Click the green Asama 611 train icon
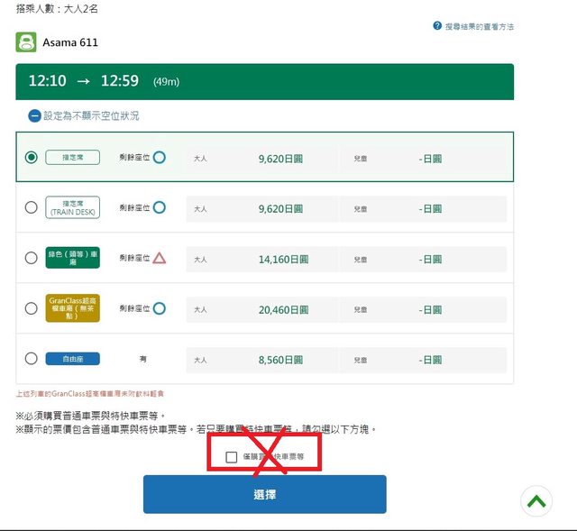Image resolution: width=577 pixels, height=531 pixels. click(26, 42)
